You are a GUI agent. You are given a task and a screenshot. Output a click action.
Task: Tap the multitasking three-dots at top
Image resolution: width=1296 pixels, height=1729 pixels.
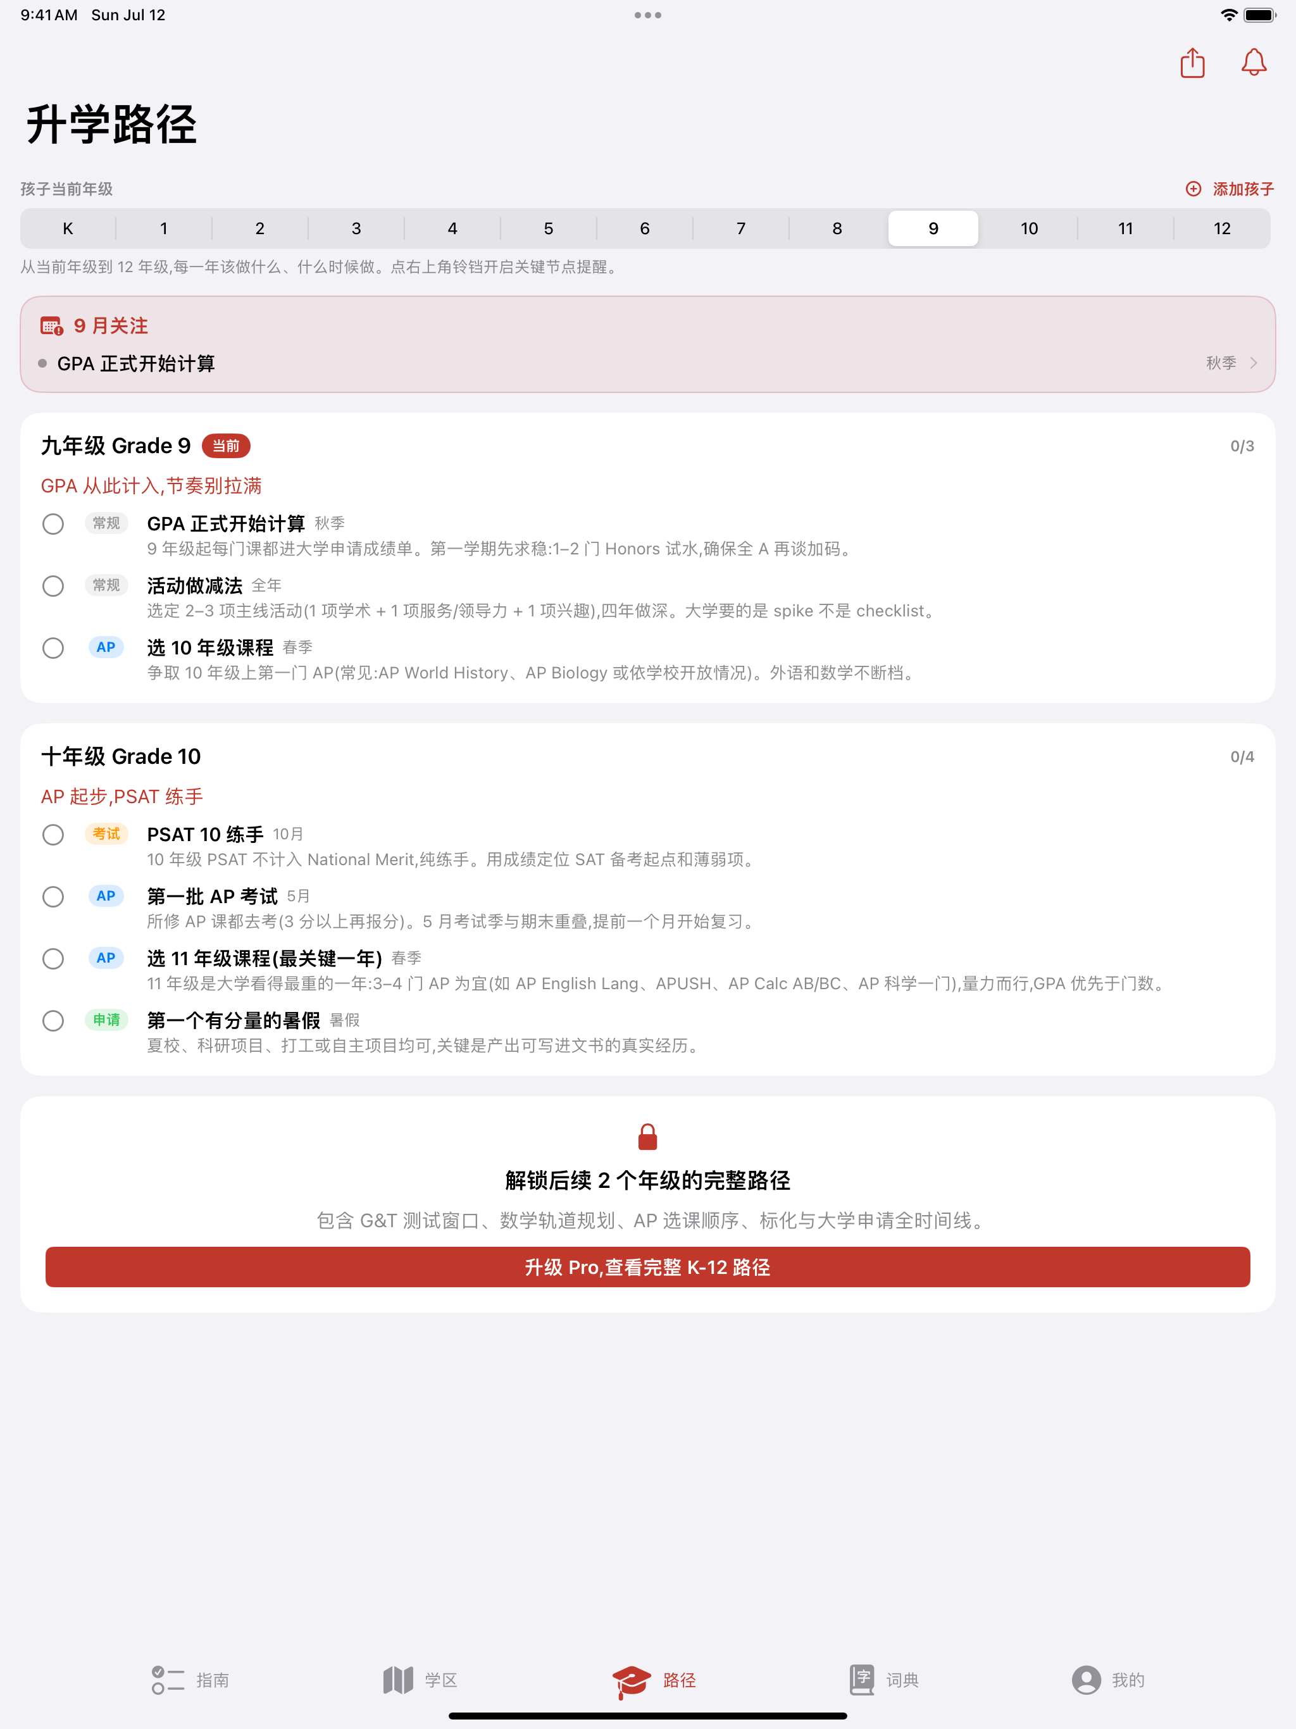[648, 15]
